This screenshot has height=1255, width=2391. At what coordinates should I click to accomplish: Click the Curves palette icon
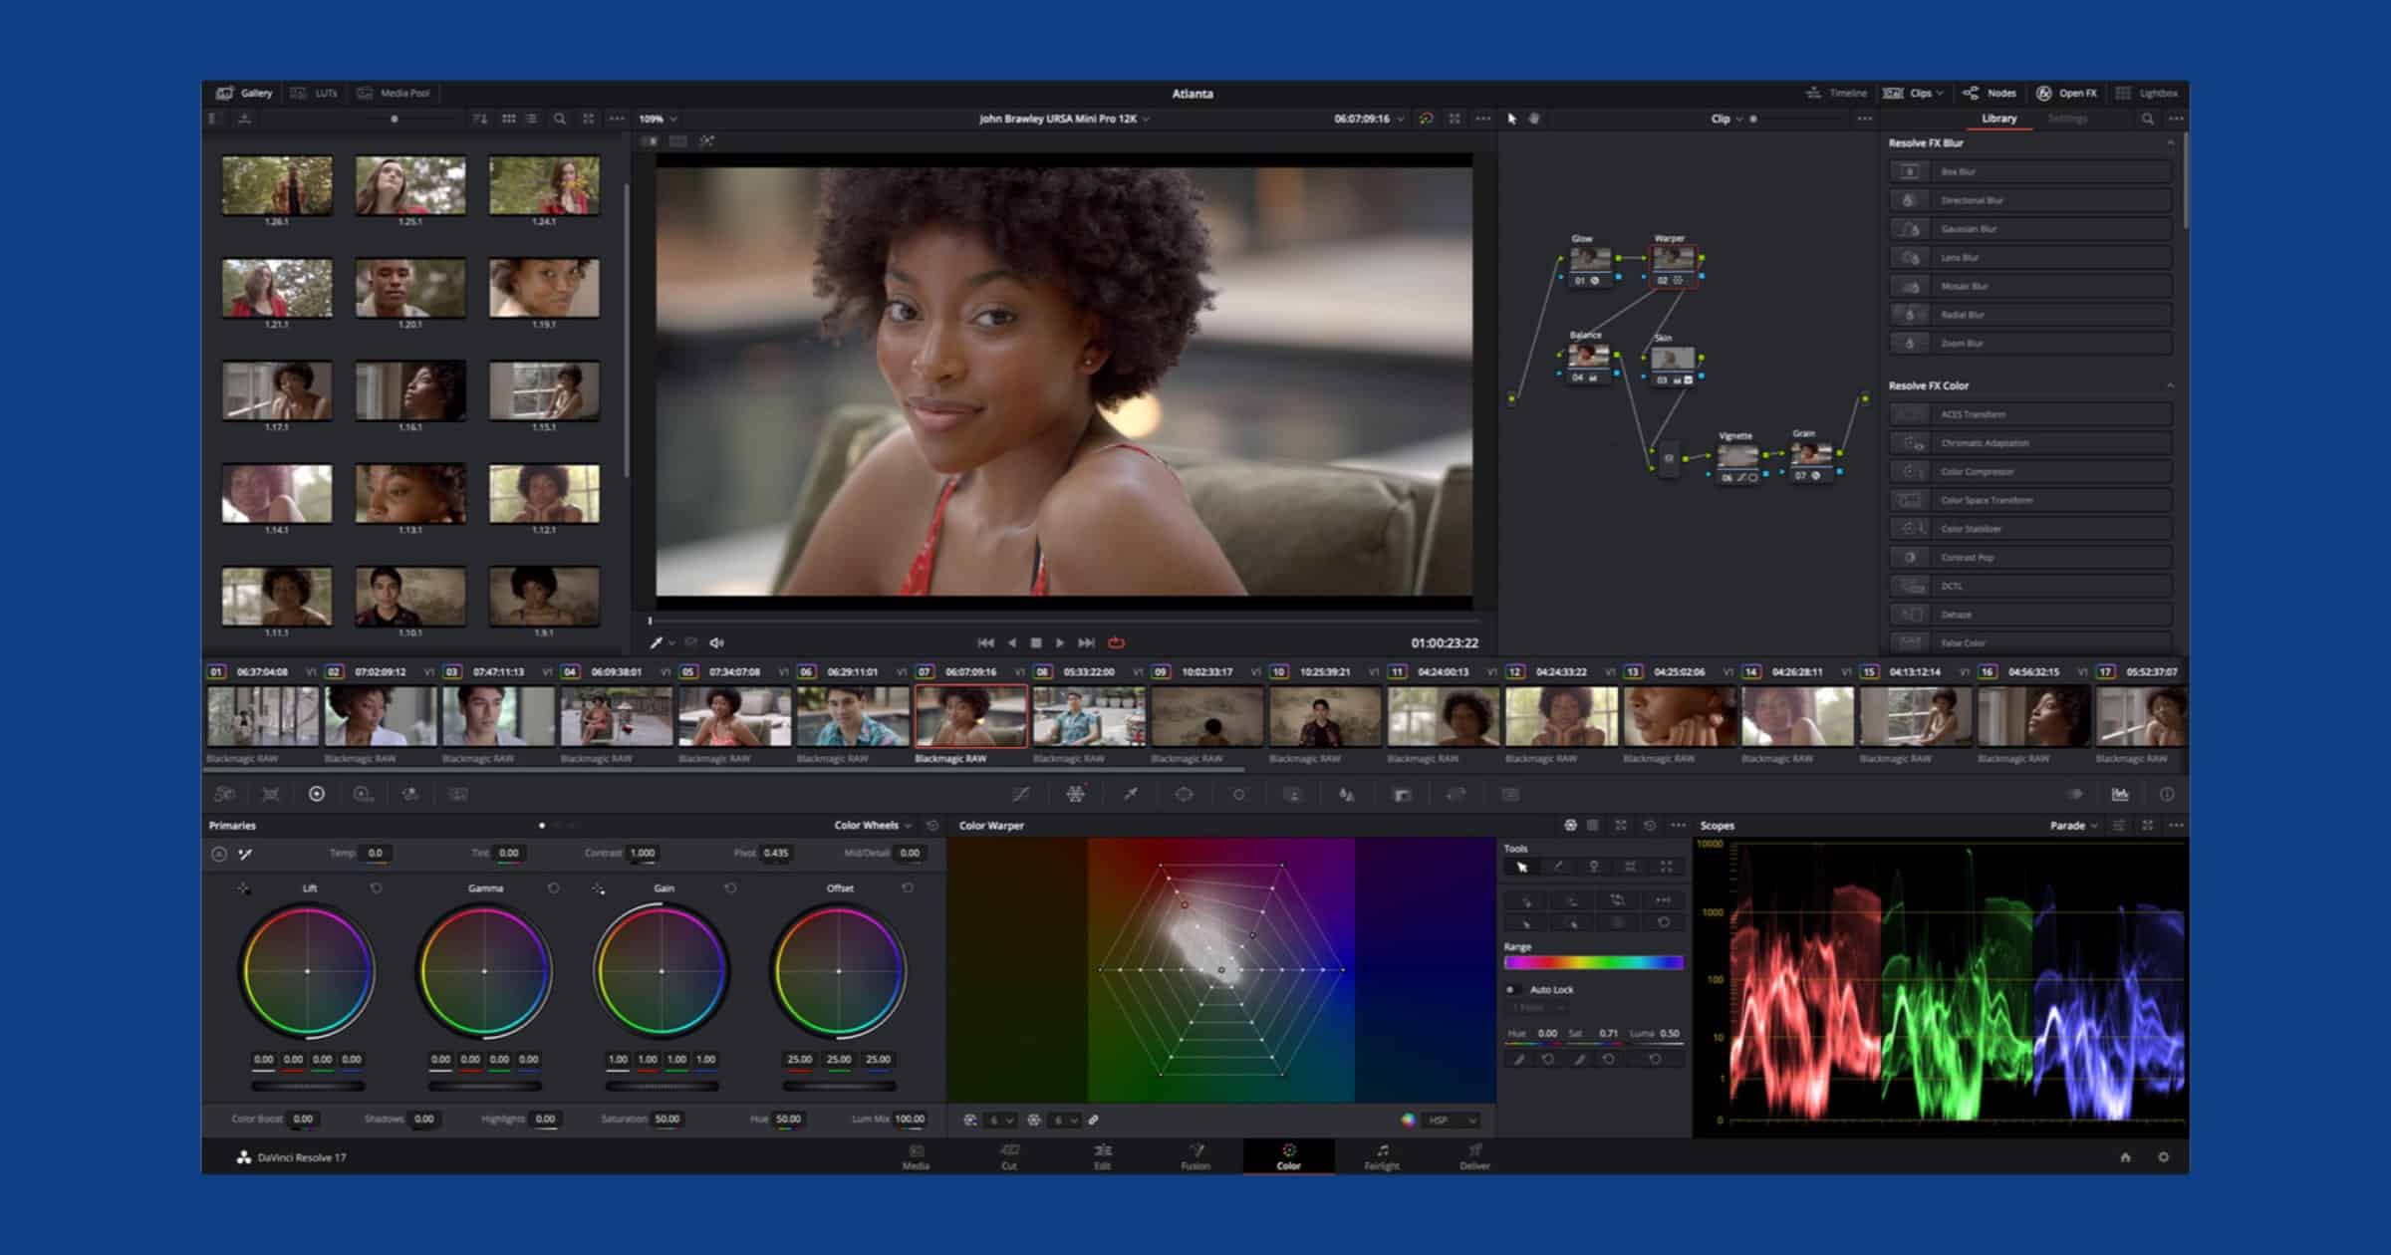(x=1021, y=794)
